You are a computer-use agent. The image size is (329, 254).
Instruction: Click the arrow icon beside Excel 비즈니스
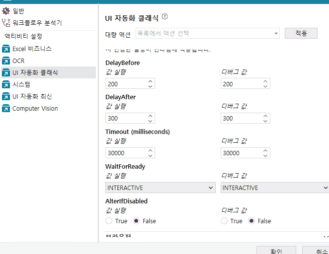(6, 49)
